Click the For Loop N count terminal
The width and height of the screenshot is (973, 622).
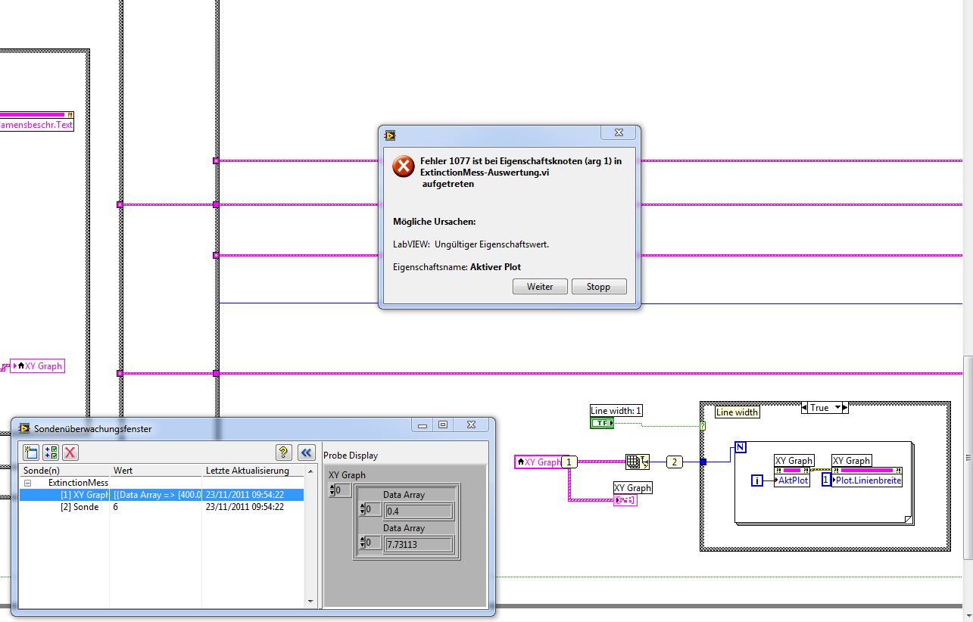[x=741, y=447]
